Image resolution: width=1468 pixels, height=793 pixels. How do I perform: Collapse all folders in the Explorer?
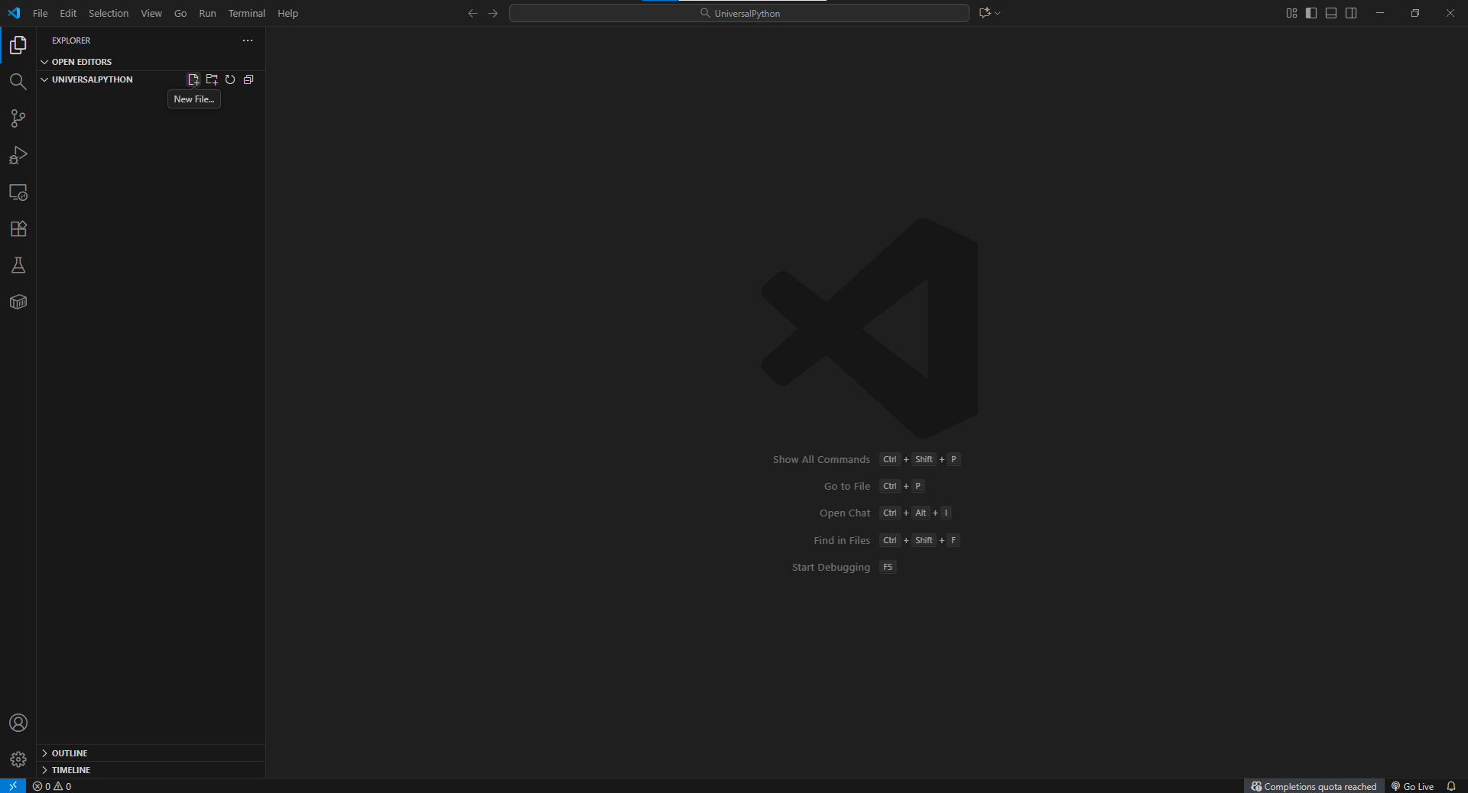(248, 79)
